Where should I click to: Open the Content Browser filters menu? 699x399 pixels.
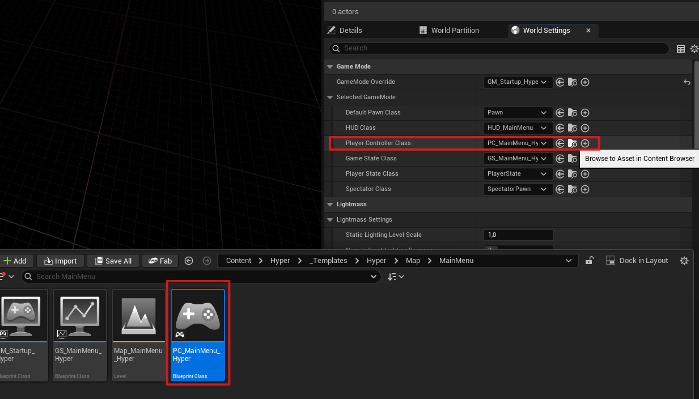tap(7, 277)
